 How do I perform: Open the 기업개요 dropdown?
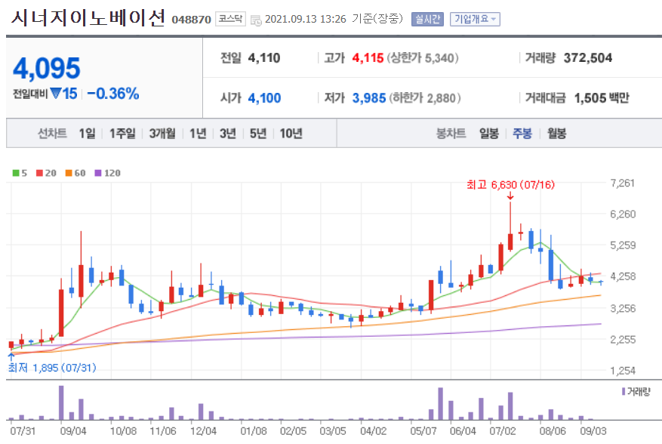pos(476,19)
